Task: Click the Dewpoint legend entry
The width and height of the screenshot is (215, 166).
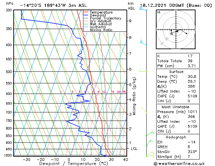Action: point(98,15)
